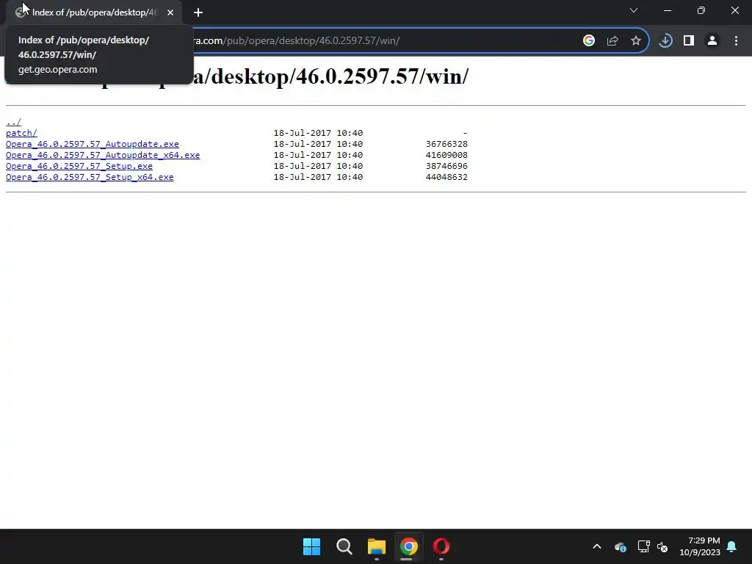Close the Index of /pub/opera tab
This screenshot has height=564, width=752.
tap(170, 12)
